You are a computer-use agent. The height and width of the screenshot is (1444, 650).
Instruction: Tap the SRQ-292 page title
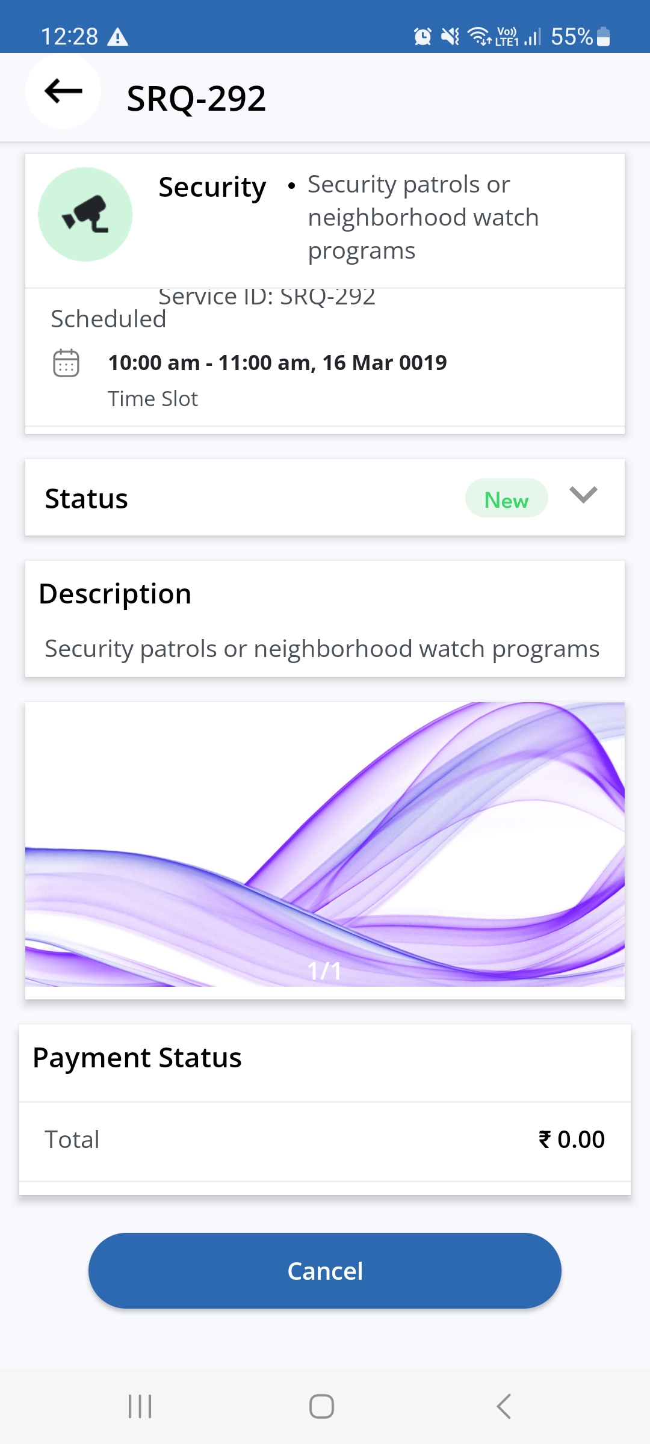[x=196, y=98]
